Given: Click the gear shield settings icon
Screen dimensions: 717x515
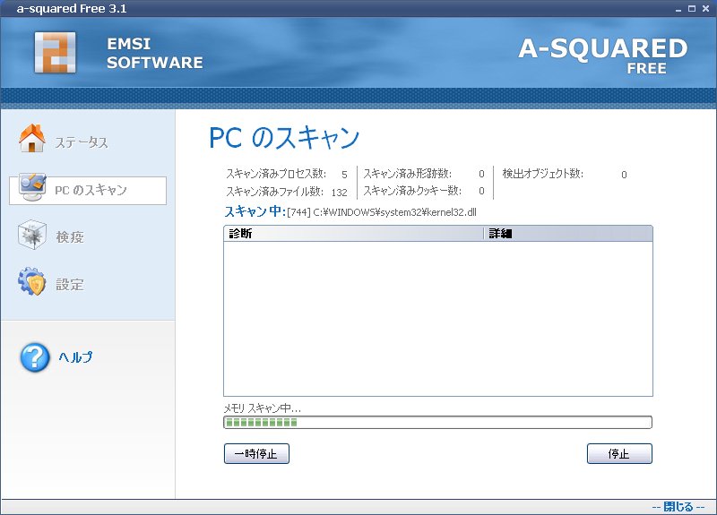Looking at the screenshot, I should tap(32, 281).
